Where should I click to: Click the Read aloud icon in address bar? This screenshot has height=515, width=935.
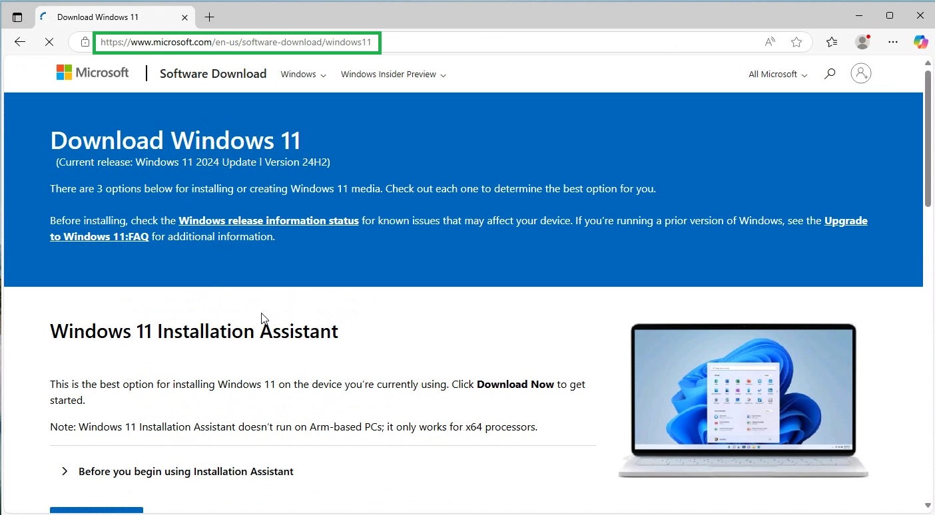[771, 42]
